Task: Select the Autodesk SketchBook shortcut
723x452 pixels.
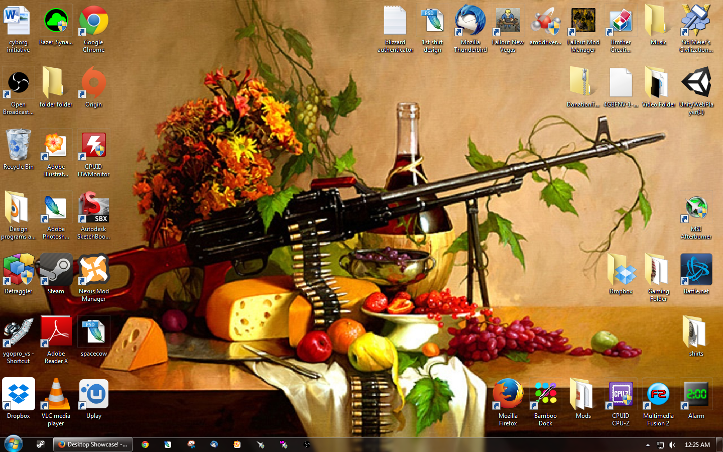Action: (x=94, y=216)
